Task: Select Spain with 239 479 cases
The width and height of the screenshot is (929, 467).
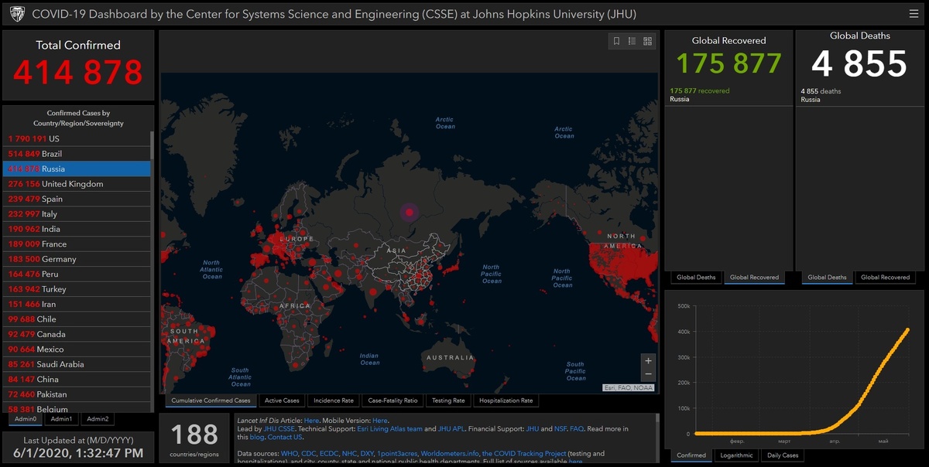Action: (x=77, y=199)
